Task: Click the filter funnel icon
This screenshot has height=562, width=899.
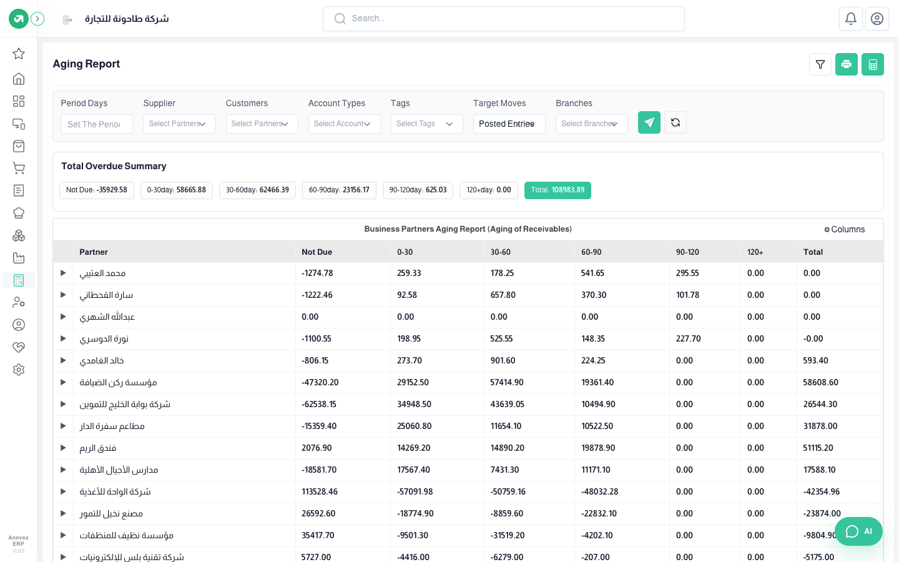Action: point(820,64)
